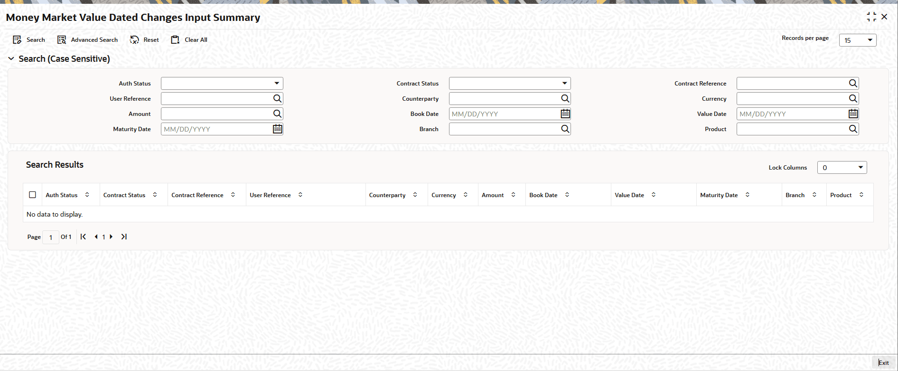Open Advanced Search

(x=87, y=40)
